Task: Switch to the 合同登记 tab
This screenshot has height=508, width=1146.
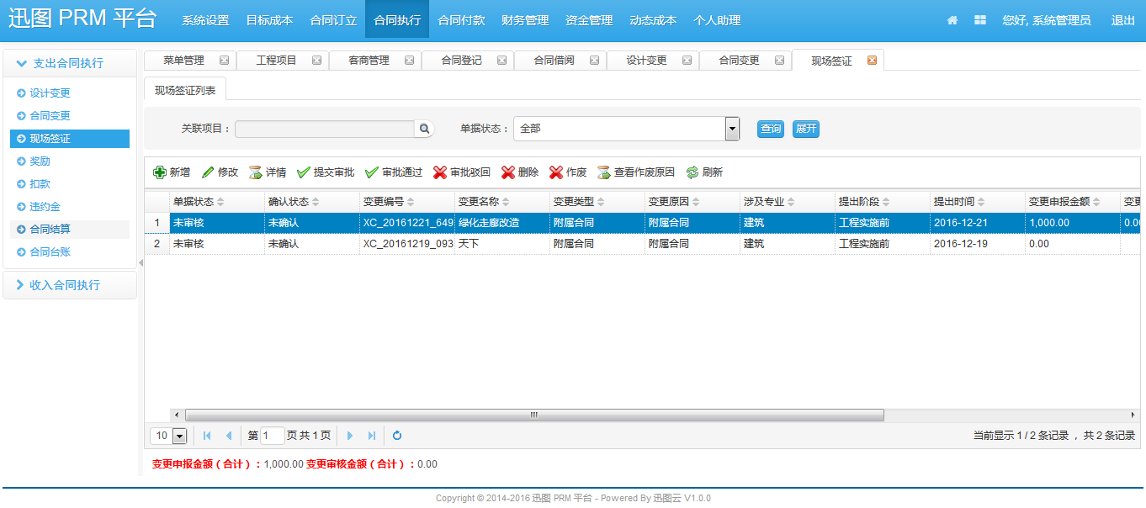Action: [461, 61]
